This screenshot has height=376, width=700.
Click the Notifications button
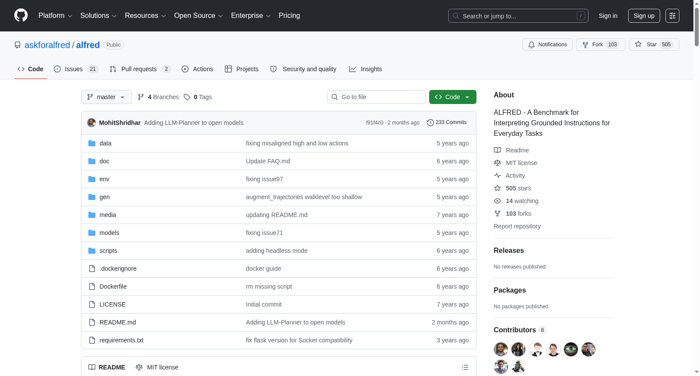pos(547,45)
